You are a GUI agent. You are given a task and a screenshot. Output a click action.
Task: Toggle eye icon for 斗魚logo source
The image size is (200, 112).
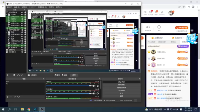coord(22,43)
